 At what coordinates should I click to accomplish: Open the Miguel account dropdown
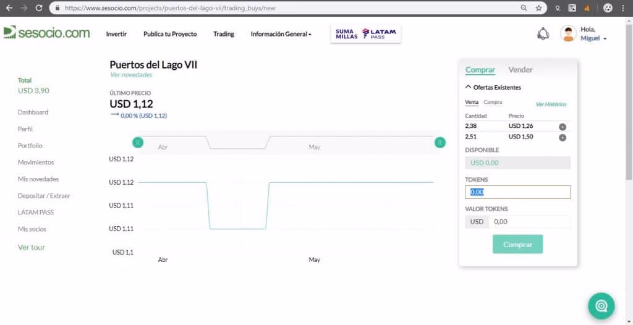(593, 38)
